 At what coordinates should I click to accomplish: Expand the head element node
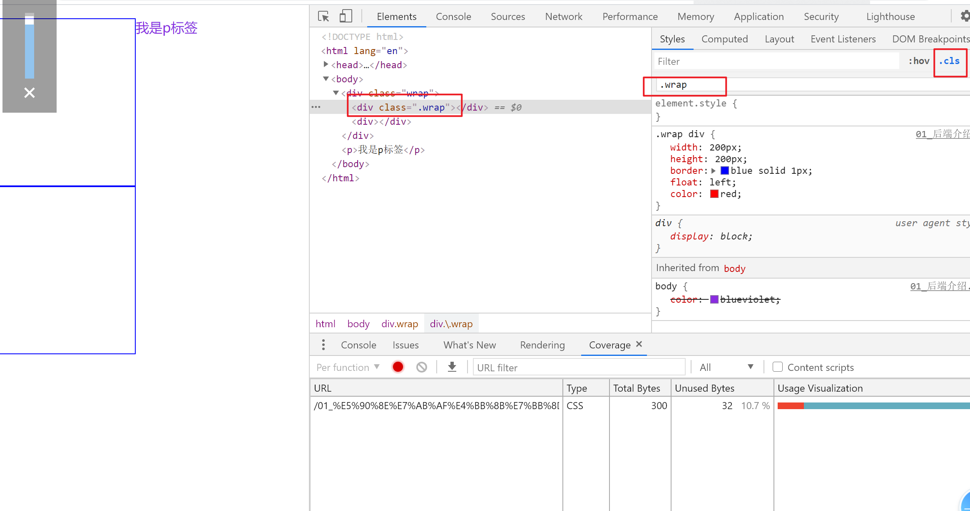[x=326, y=64]
